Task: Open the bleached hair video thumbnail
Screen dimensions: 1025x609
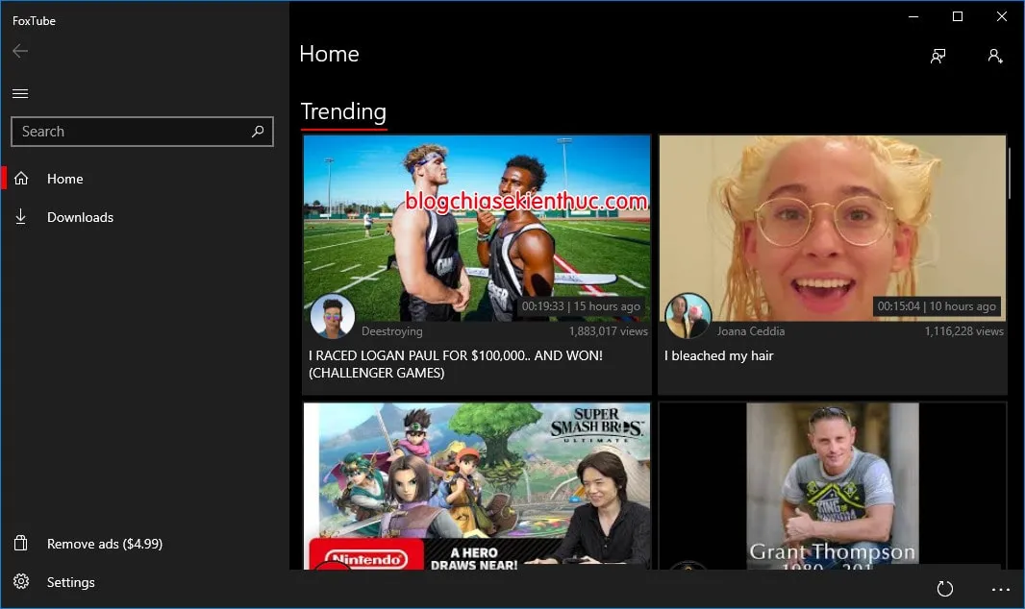Action: (x=832, y=228)
